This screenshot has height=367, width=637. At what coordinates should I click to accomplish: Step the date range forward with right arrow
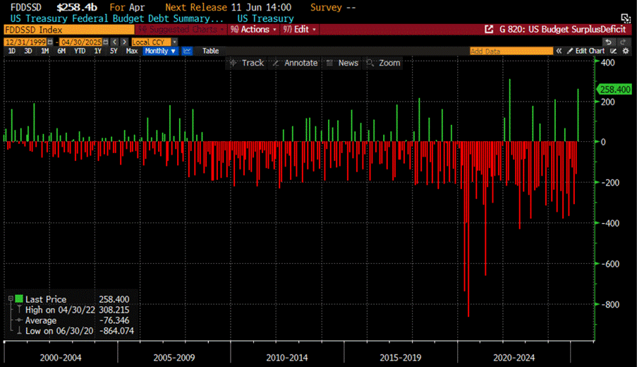pyautogui.click(x=125, y=42)
